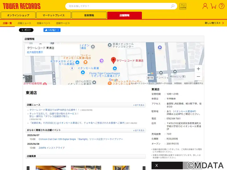Click the イオンモール東浦 map label
Viewport: 227px width, 170px height.
click(x=88, y=68)
